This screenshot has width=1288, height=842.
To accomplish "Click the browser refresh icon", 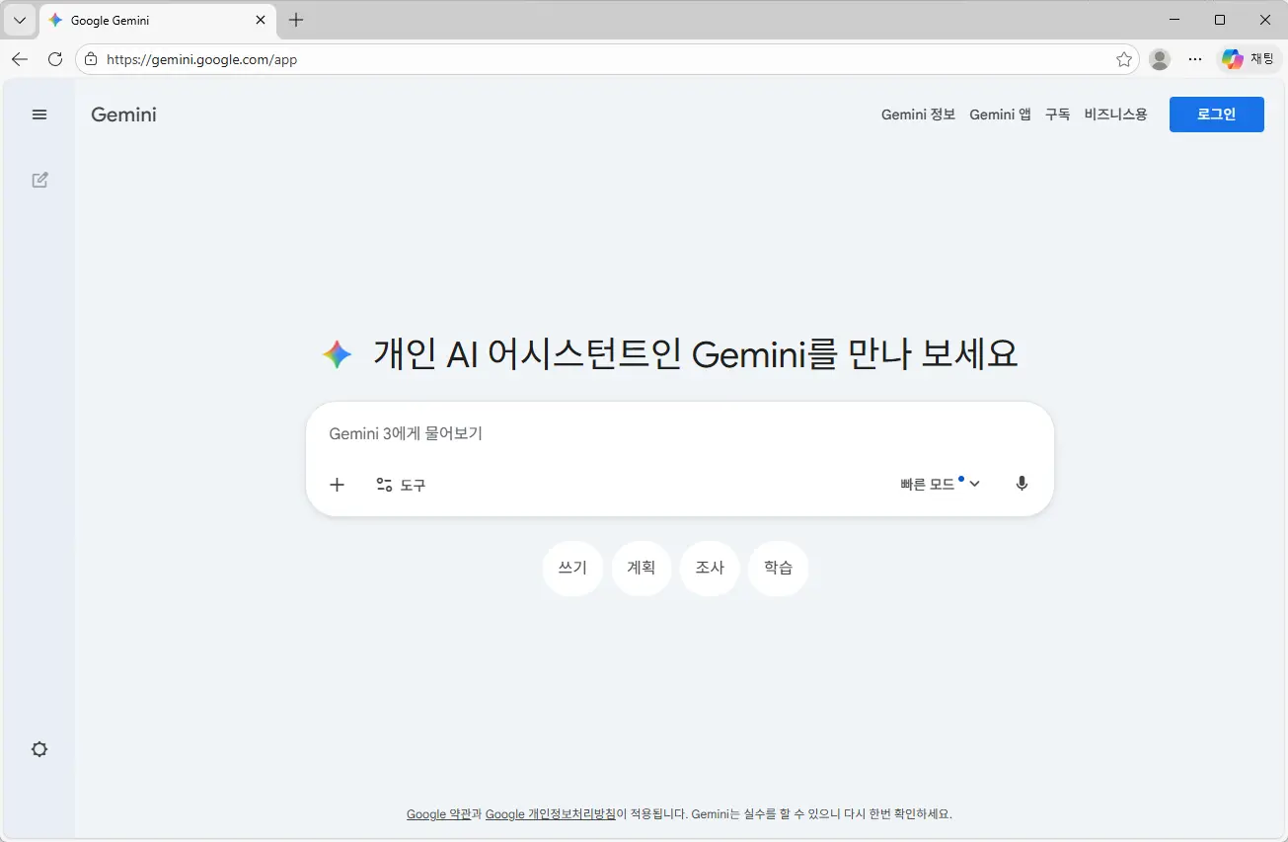I will (x=55, y=59).
